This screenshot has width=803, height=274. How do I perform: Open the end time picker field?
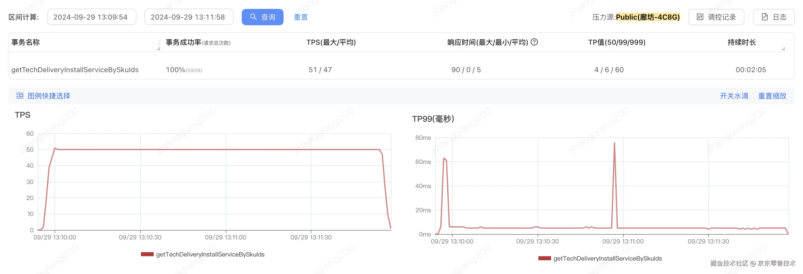point(189,17)
